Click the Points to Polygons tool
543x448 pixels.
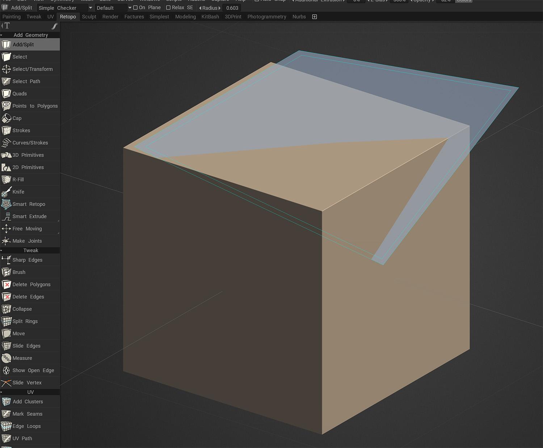[x=35, y=106]
